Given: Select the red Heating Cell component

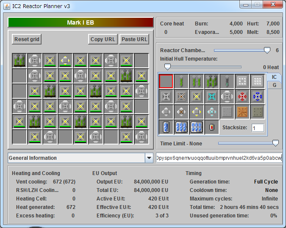Looking at the screenshot, I should (x=212, y=127).
